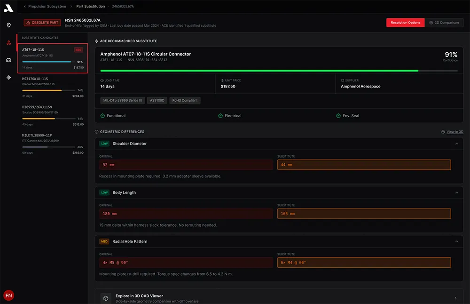Click the original 4× M5 @ 90° field
The image size is (470, 304).
[186, 263]
